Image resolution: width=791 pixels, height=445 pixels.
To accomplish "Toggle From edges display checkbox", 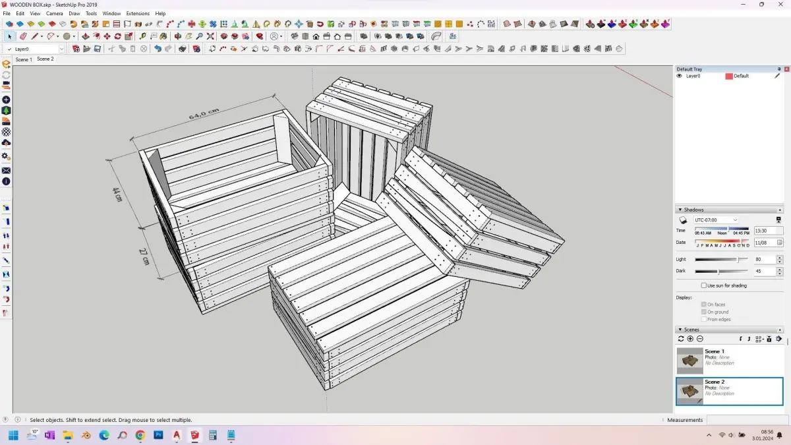I will pos(704,319).
